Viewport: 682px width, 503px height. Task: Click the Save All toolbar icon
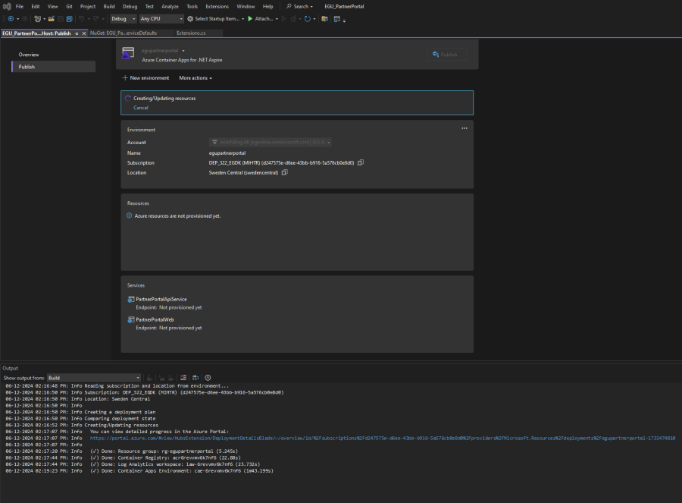pyautogui.click(x=69, y=19)
